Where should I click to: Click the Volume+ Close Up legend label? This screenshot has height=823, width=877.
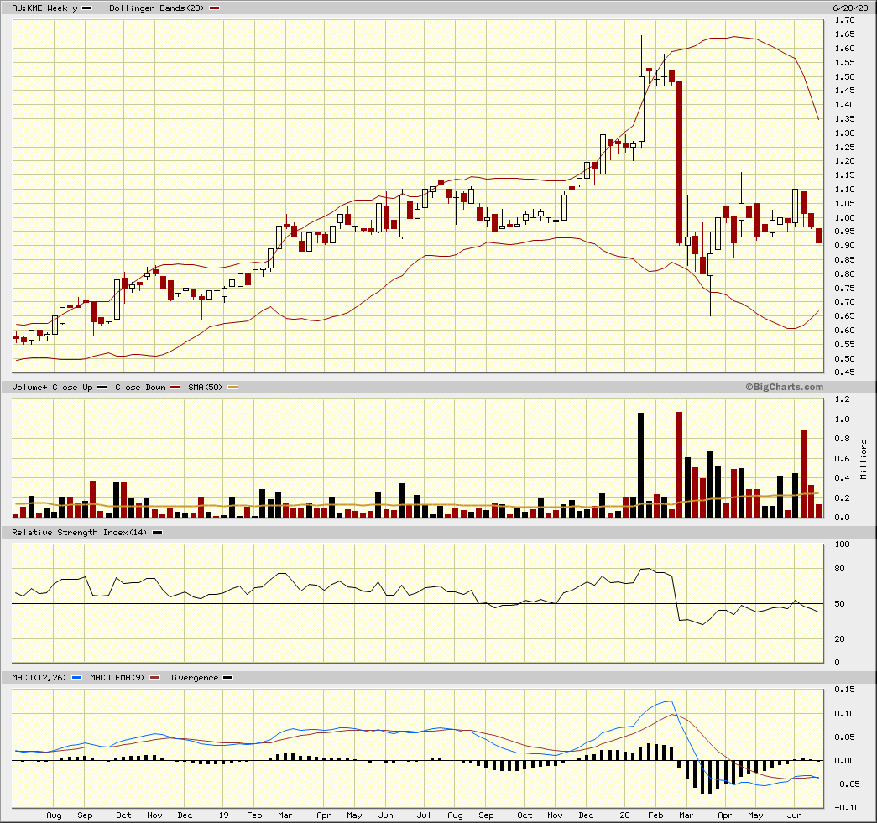point(52,387)
